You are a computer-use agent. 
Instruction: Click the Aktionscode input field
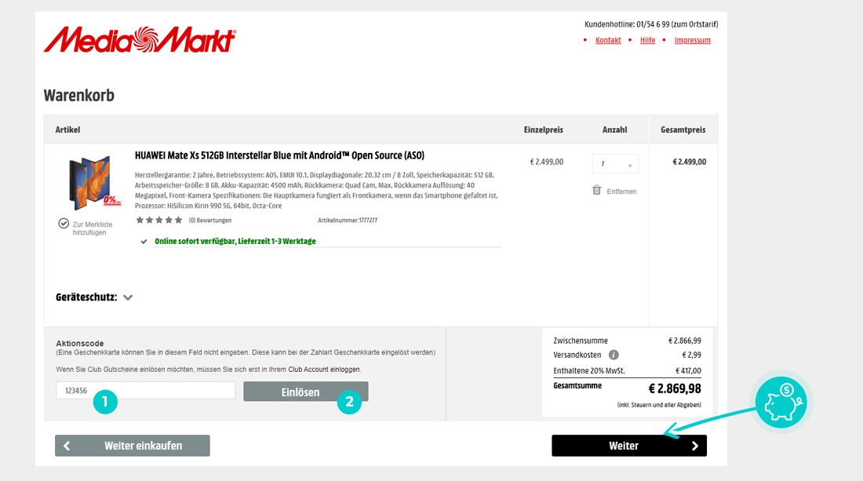[x=145, y=391]
